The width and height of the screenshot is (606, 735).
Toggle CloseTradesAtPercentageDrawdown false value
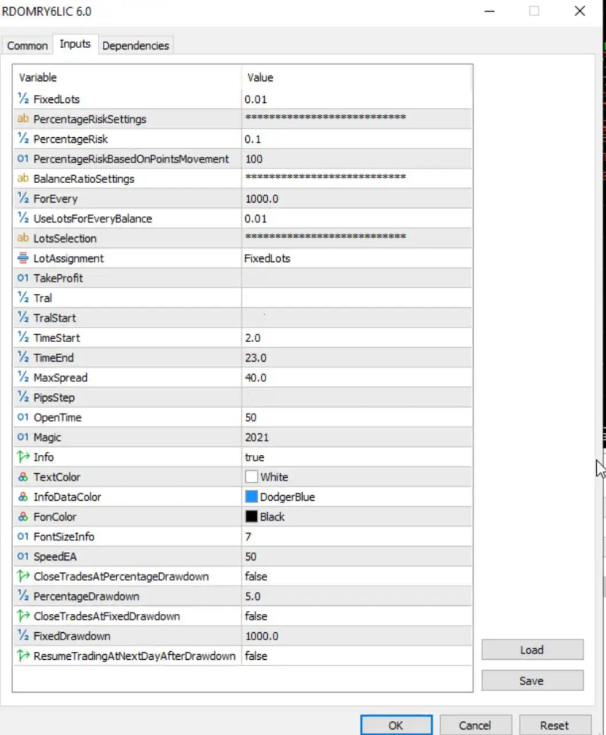pos(256,577)
